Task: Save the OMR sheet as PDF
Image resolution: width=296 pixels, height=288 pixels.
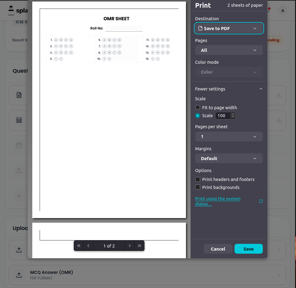Action: pyautogui.click(x=248, y=249)
